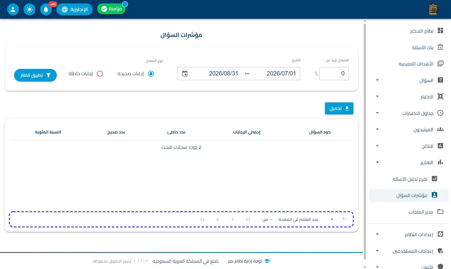451x269 pixels.
Task: Open the calendar icon in date field
Action: [x=185, y=74]
